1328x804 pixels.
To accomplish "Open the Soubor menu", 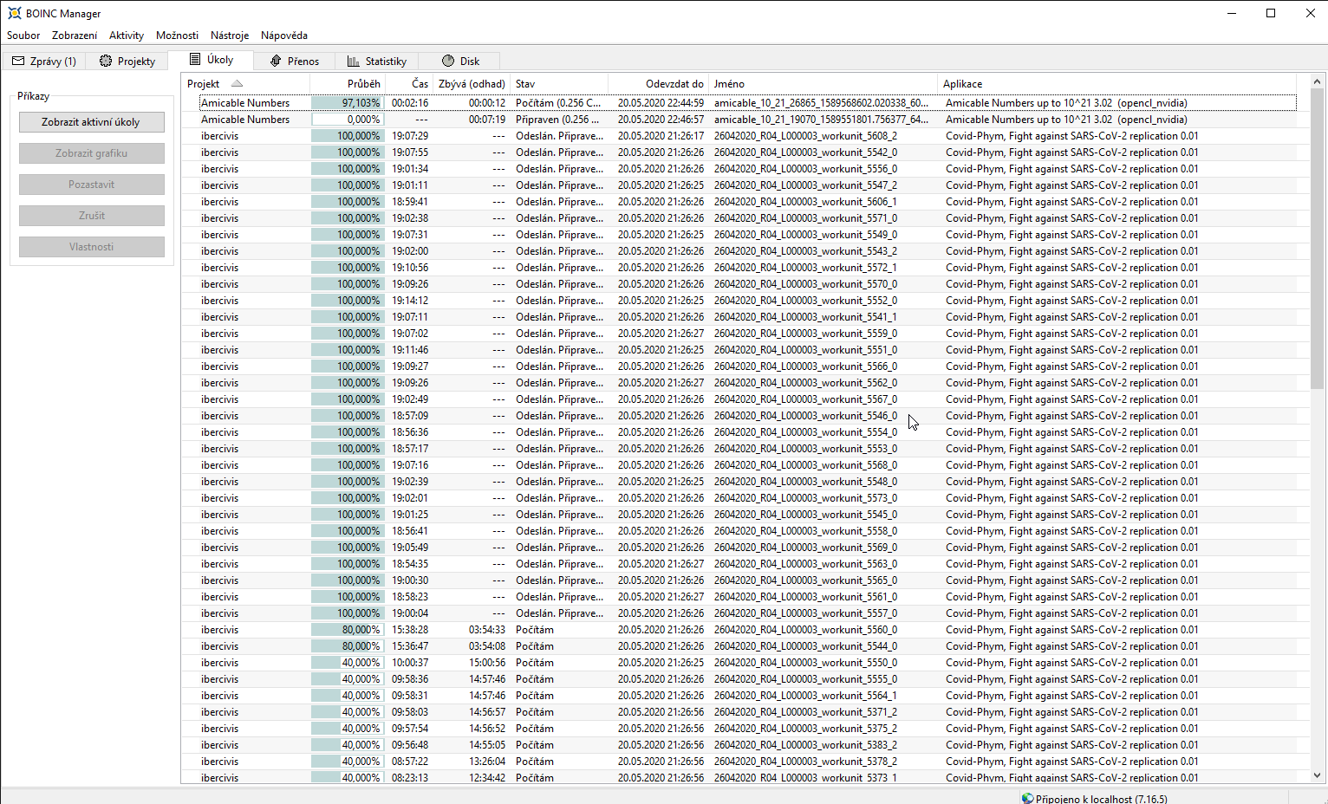I will coord(23,36).
